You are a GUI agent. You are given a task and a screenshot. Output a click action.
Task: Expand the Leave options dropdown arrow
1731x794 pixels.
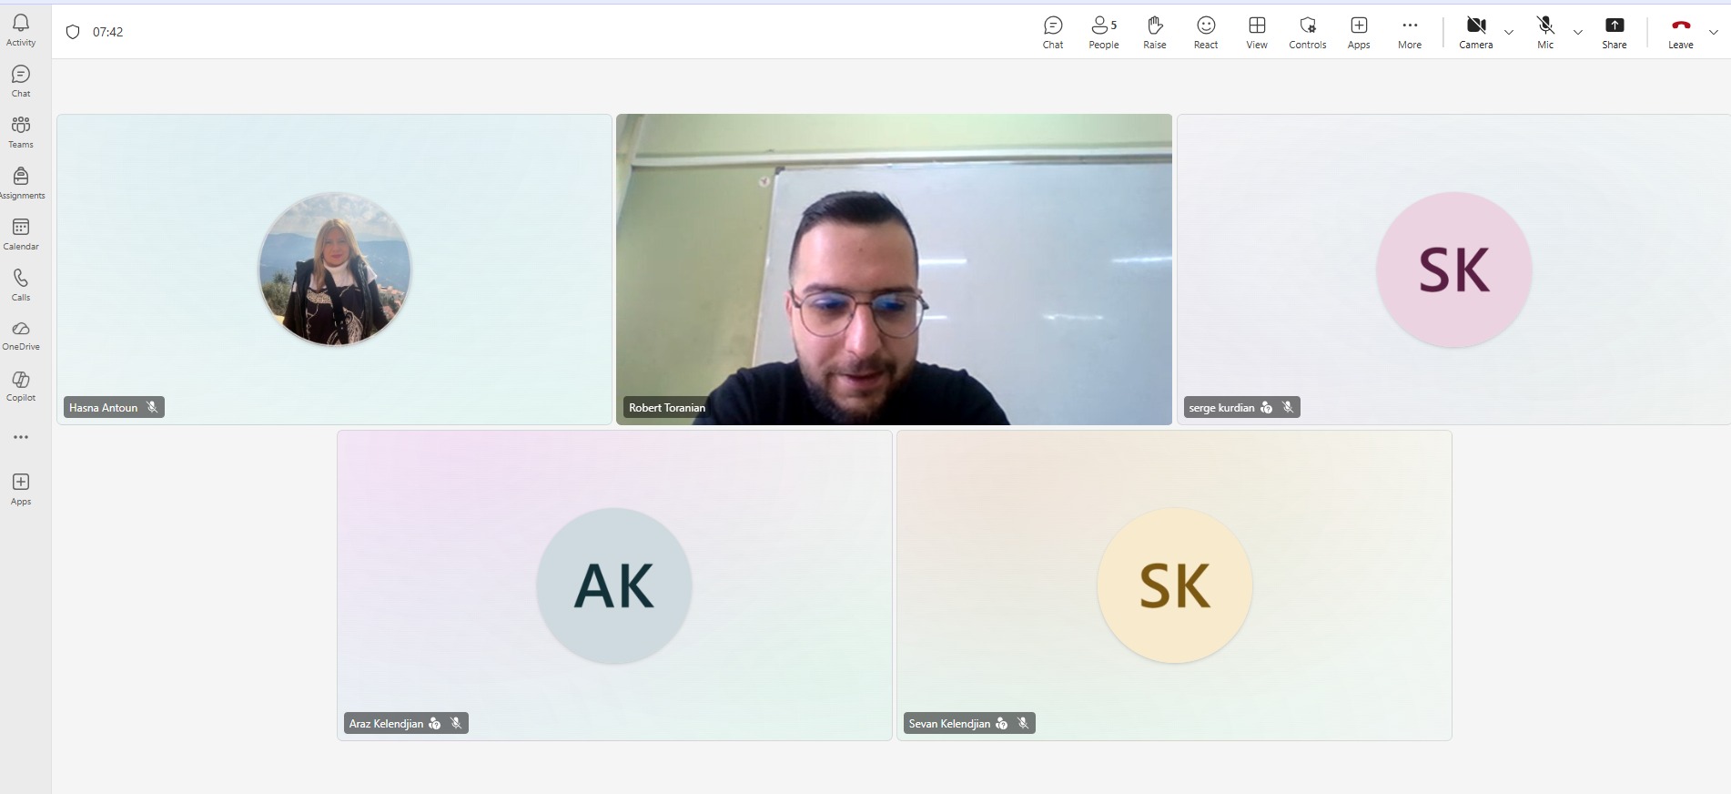click(1713, 33)
